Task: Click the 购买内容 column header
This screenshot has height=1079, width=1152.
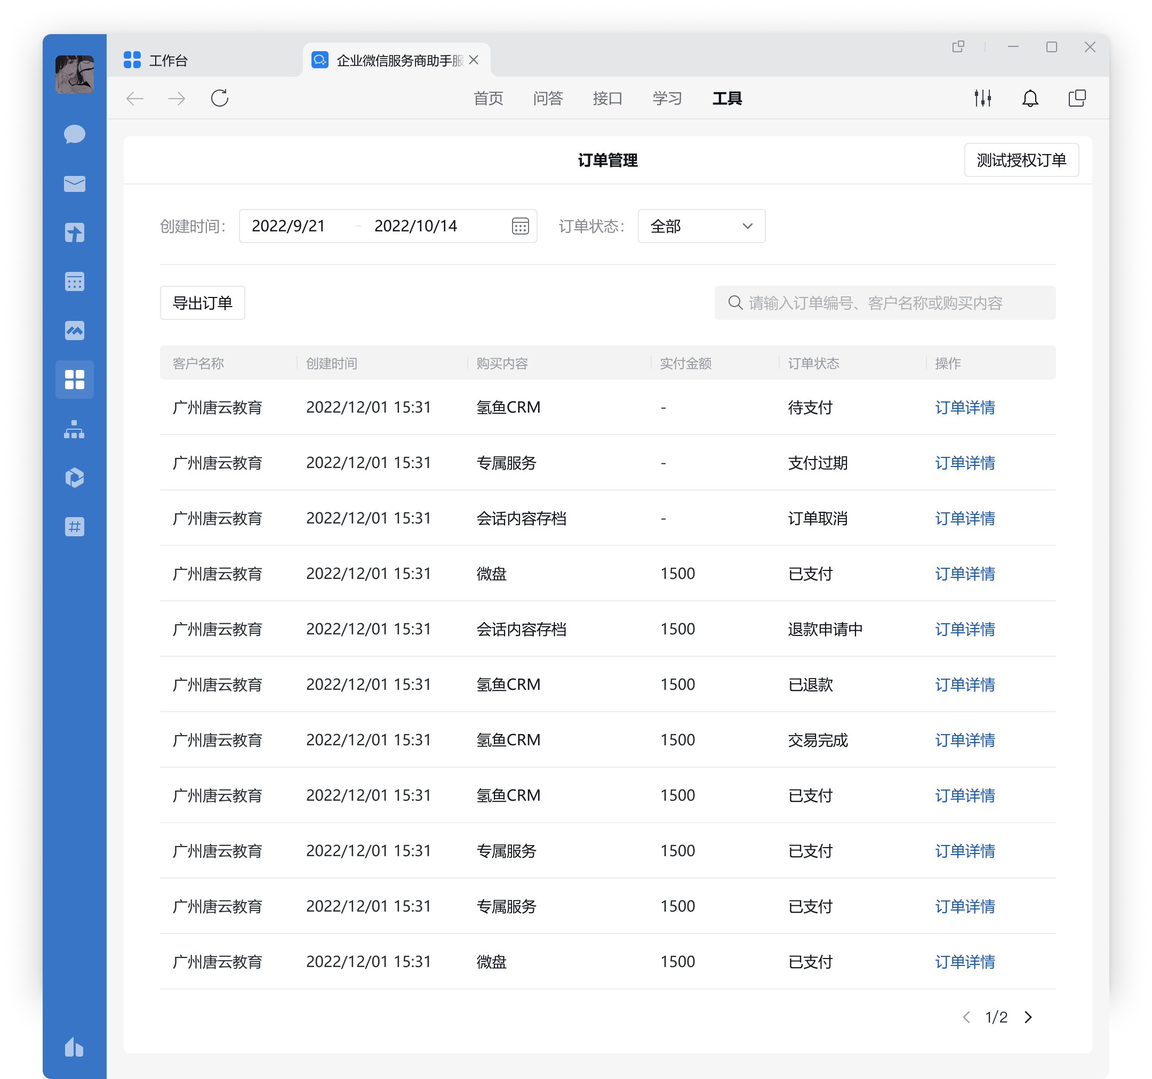Action: coord(502,363)
